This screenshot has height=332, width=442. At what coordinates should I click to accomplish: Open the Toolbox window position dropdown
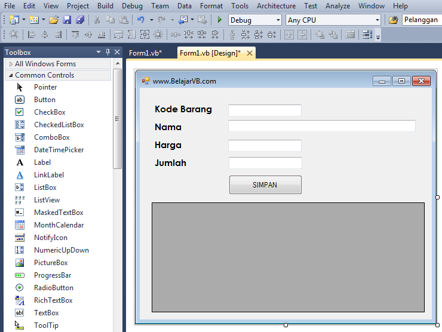pyautogui.click(x=99, y=52)
